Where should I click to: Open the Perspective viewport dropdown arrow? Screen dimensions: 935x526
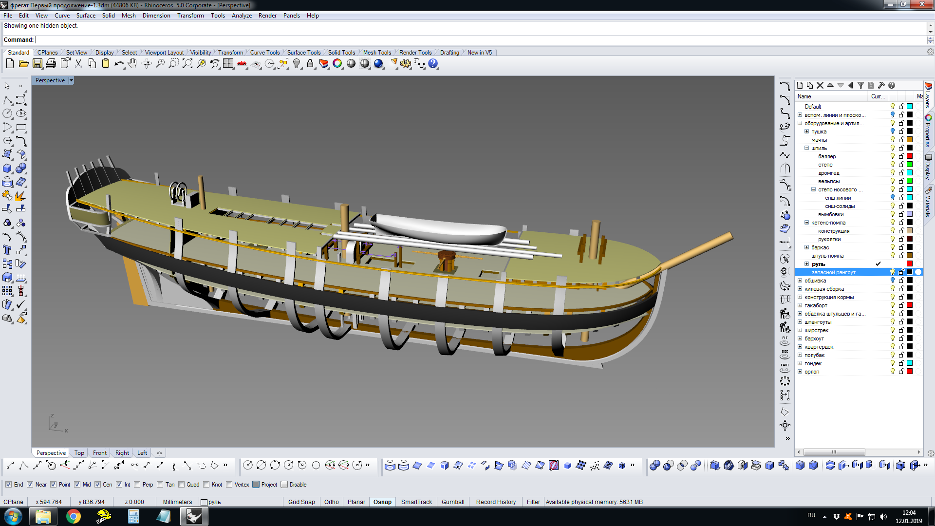(71, 80)
